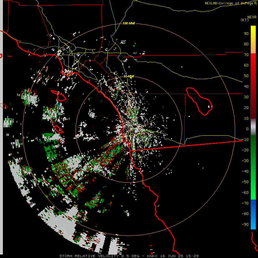Click the [KT] units label
This screenshot has height=258, width=258.
[245, 20]
